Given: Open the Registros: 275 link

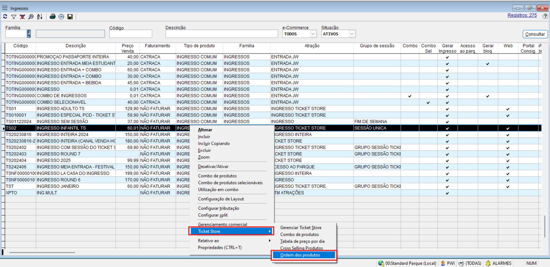Looking at the screenshot, I should [522, 15].
